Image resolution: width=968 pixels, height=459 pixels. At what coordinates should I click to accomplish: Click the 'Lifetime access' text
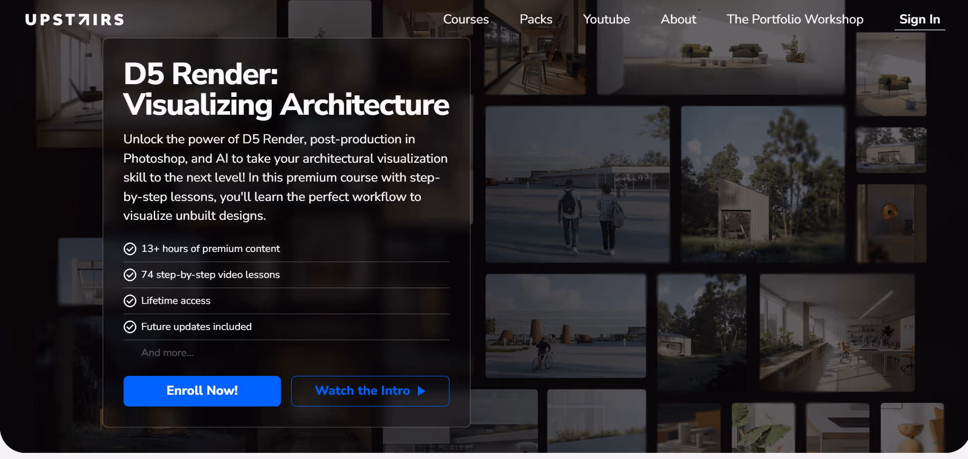coord(176,301)
